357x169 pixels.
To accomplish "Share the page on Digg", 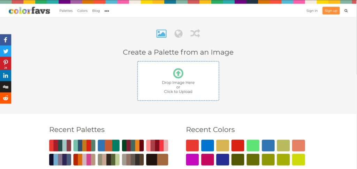I will 6,87.
